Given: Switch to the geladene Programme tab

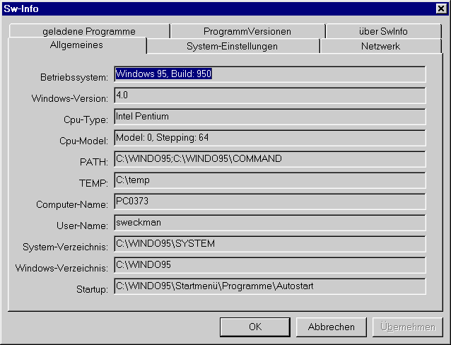Looking at the screenshot, I should click(88, 31).
